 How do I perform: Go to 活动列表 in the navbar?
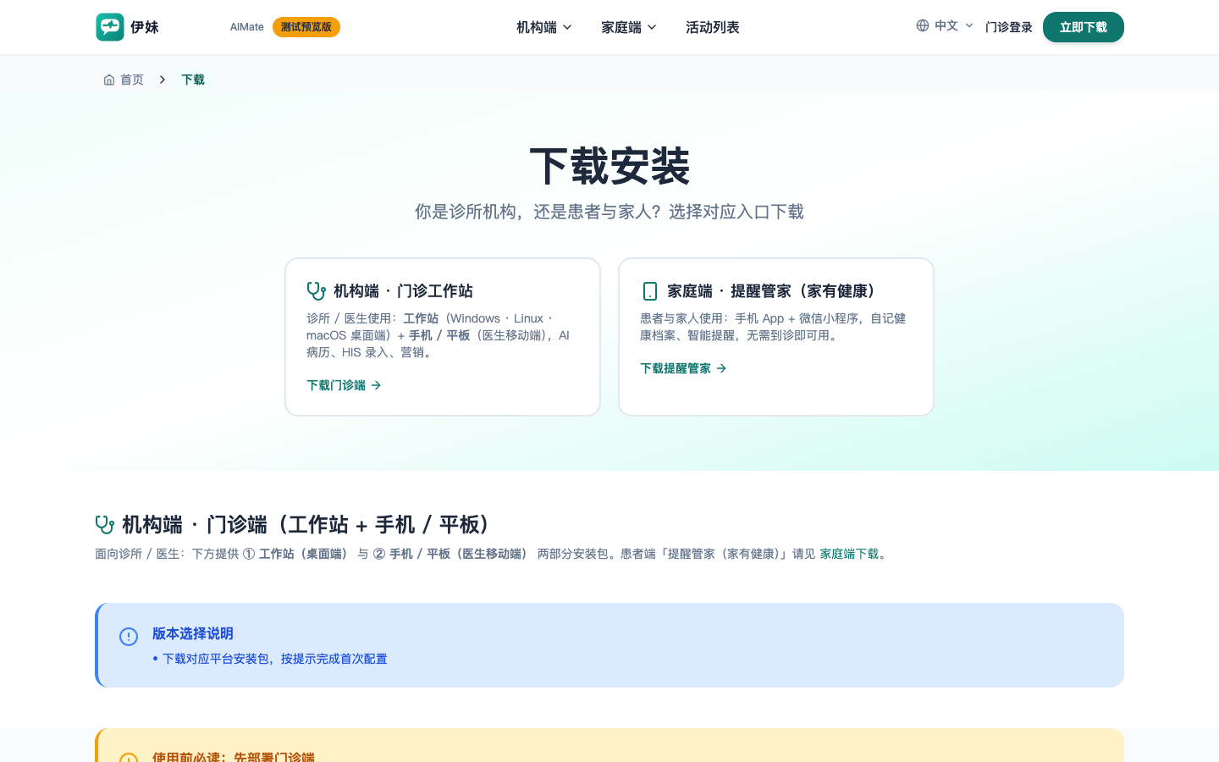[713, 27]
